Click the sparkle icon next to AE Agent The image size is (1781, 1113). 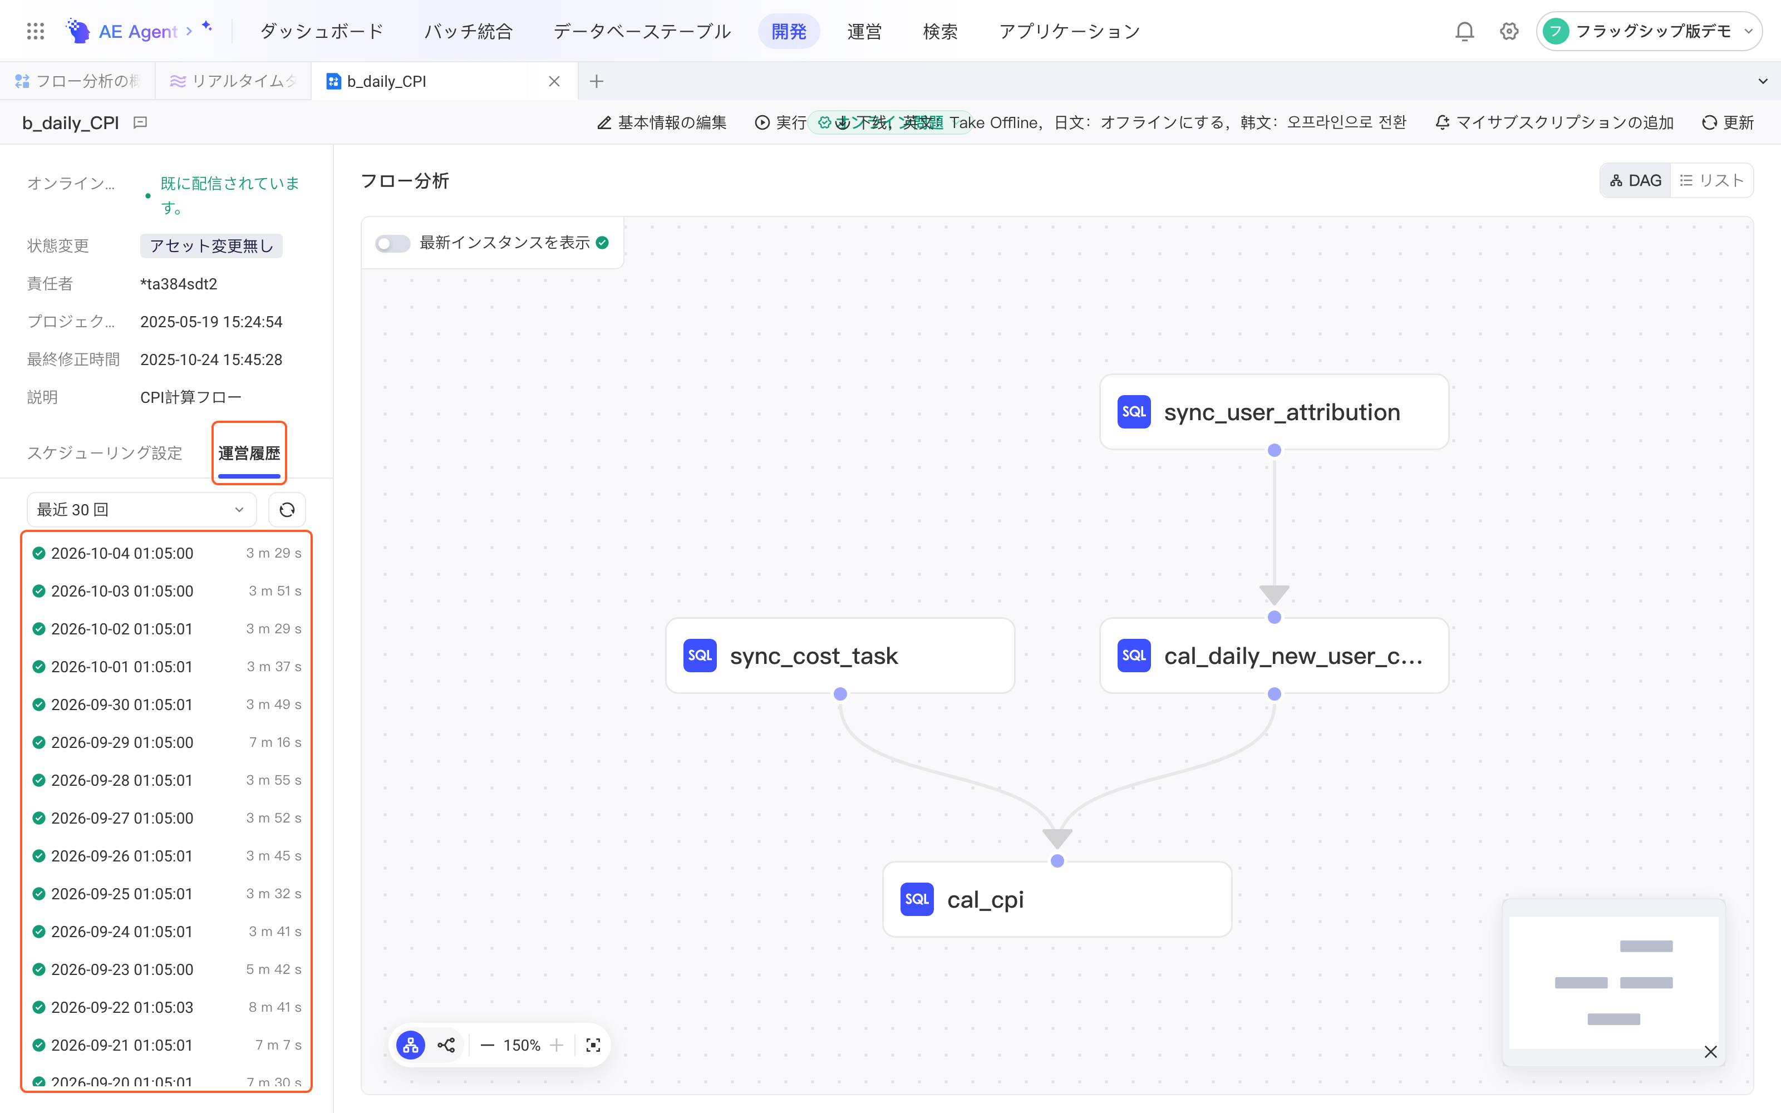click(207, 27)
